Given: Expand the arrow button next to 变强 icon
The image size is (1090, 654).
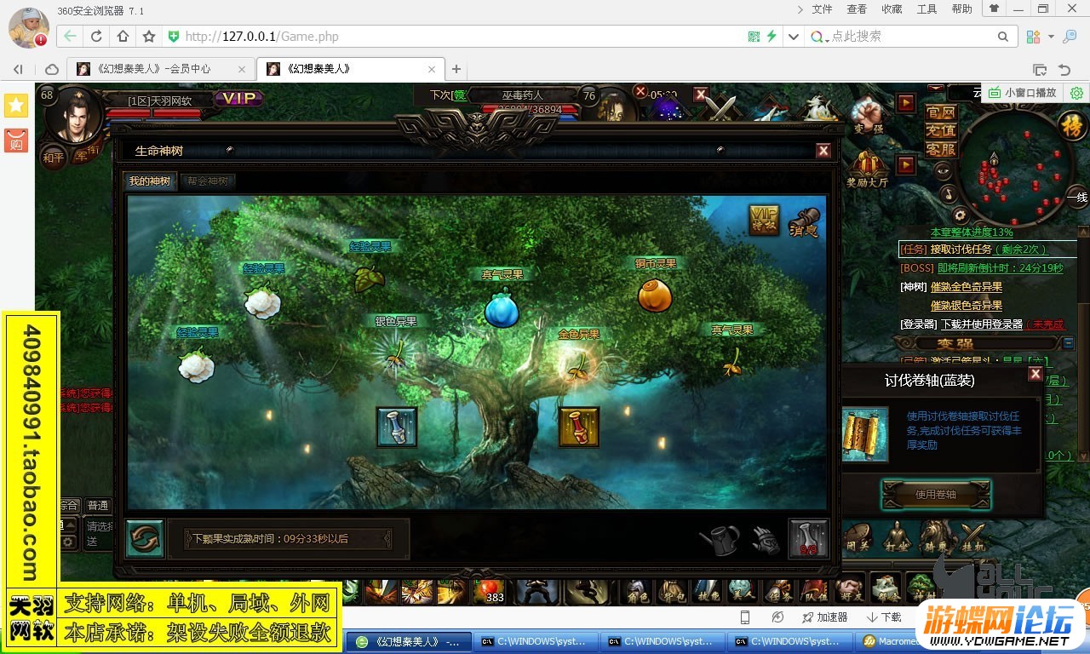Looking at the screenshot, I should [x=906, y=103].
